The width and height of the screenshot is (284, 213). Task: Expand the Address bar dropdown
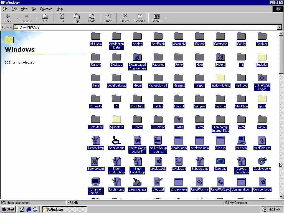pos(280,27)
